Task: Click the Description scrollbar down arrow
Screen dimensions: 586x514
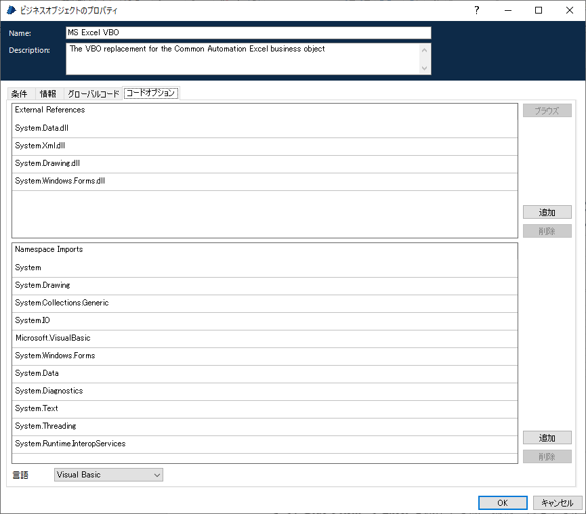Action: [424, 68]
